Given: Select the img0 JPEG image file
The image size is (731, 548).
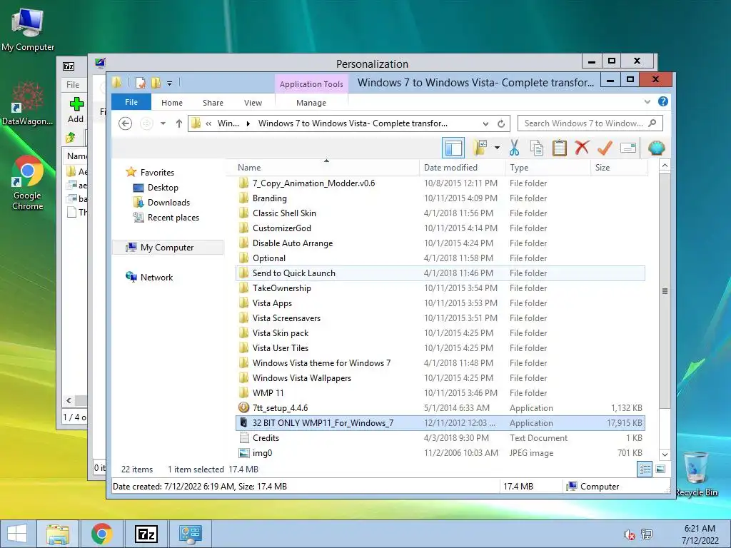Looking at the screenshot, I should 440,452.
